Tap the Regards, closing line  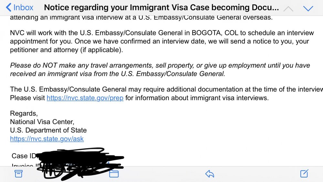click(x=24, y=113)
